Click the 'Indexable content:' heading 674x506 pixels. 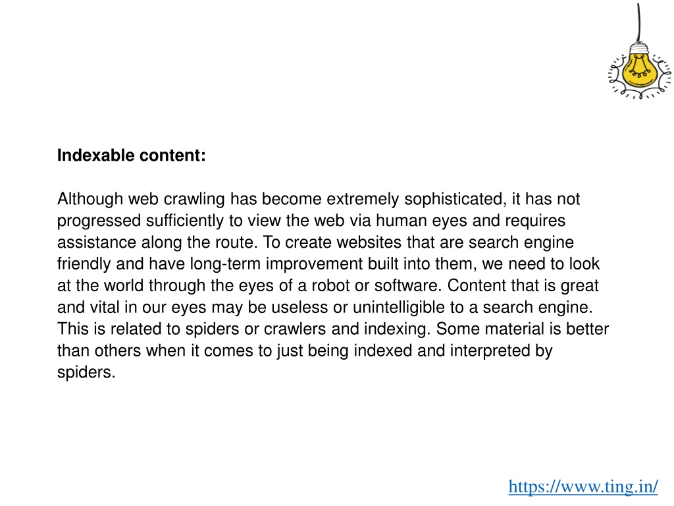coord(132,155)
